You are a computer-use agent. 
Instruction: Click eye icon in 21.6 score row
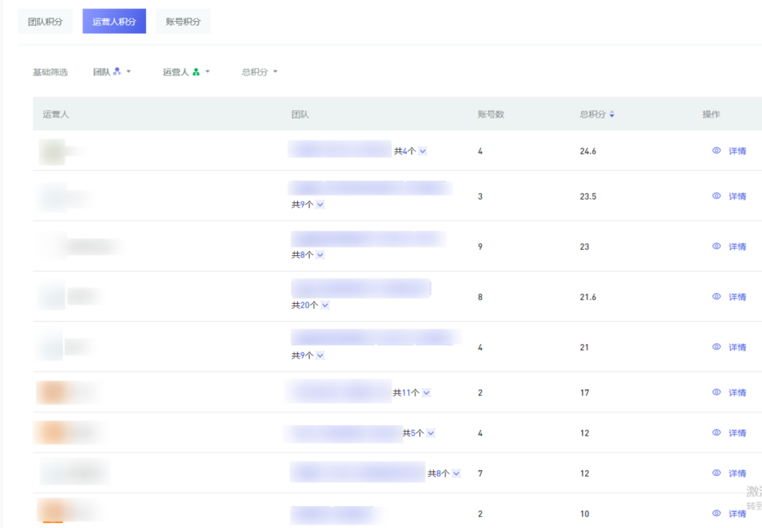(x=716, y=297)
